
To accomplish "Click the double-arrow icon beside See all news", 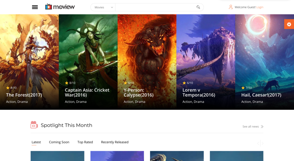I will point(262,127).
